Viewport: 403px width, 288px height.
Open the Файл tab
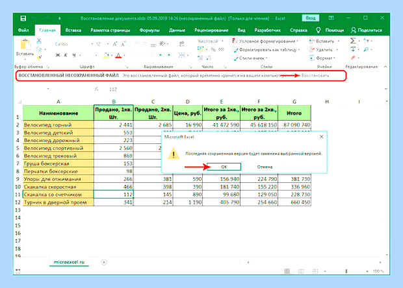[x=23, y=30]
